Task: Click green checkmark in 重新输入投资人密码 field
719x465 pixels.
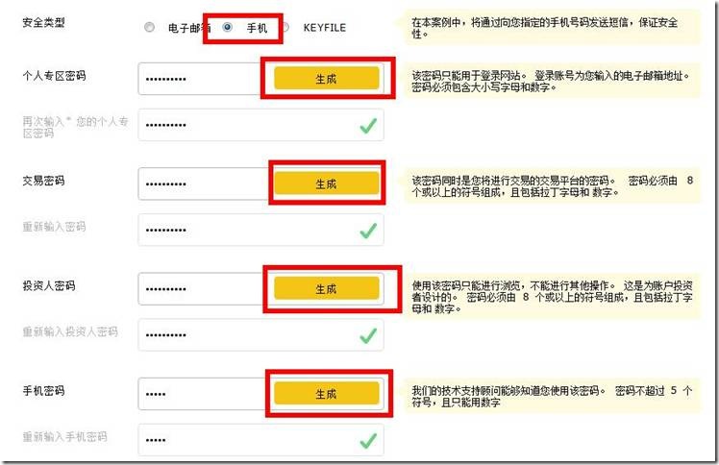Action: click(368, 336)
